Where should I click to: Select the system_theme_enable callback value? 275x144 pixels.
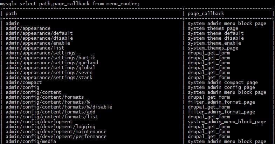(x=214, y=43)
